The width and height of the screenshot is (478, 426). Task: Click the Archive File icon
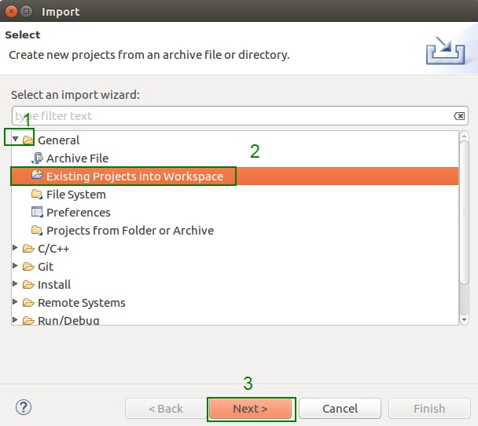tap(36, 158)
